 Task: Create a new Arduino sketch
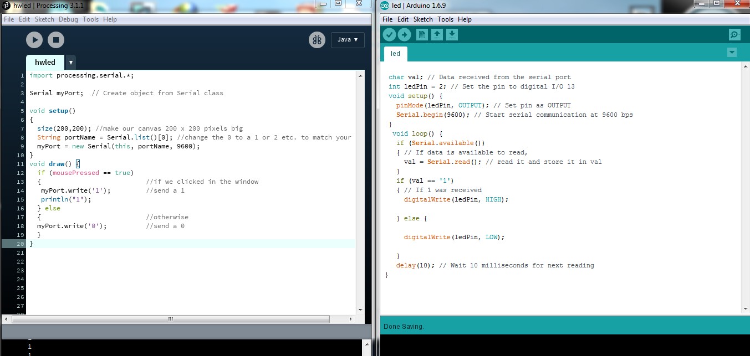[x=422, y=35]
